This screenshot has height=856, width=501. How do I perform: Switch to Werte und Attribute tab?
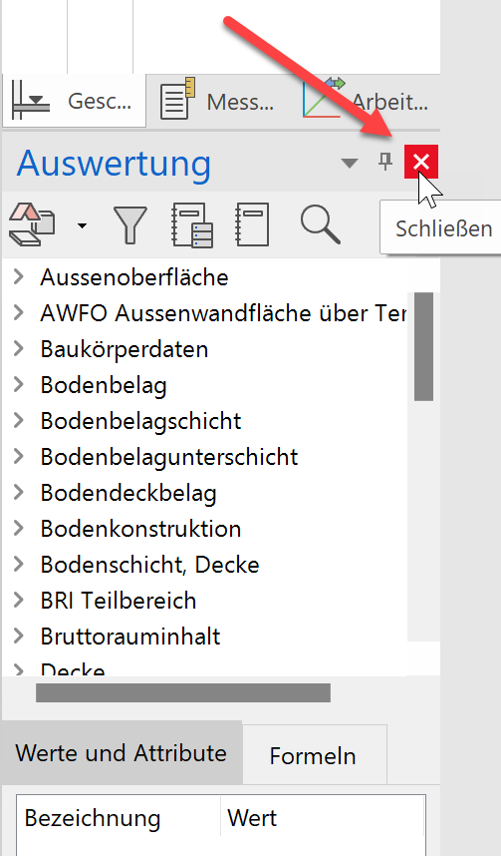(x=122, y=753)
